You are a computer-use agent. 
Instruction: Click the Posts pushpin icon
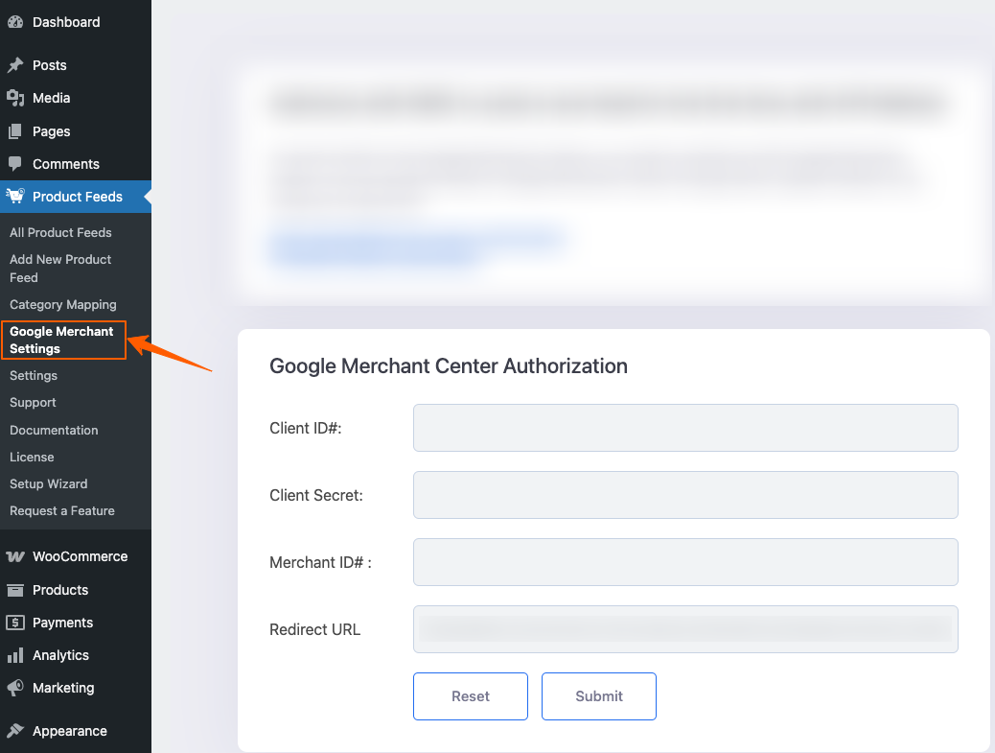[x=15, y=65]
